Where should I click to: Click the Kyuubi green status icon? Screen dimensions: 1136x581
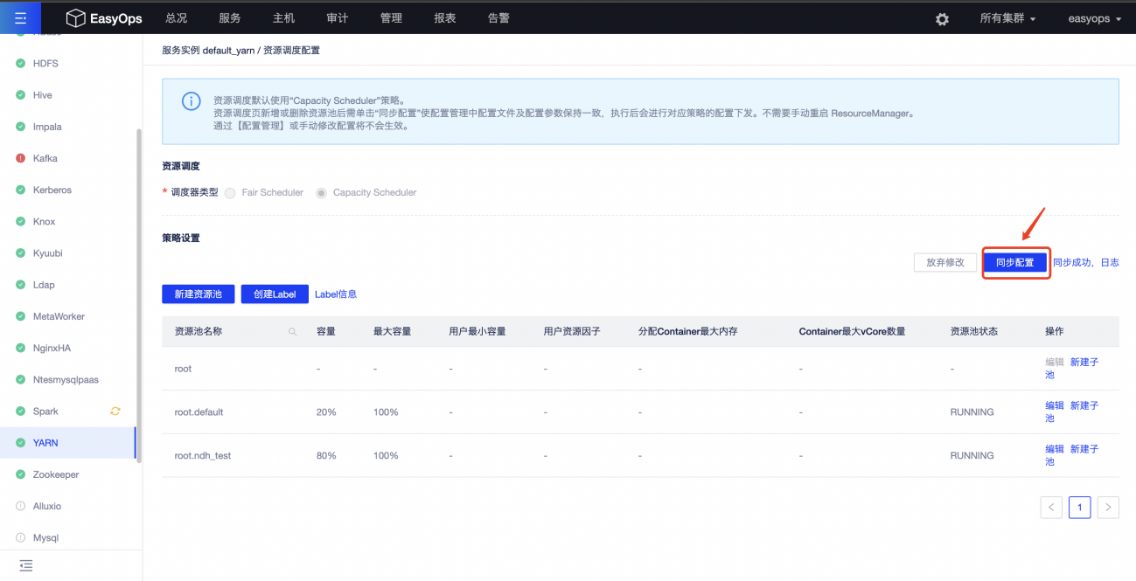coord(20,253)
